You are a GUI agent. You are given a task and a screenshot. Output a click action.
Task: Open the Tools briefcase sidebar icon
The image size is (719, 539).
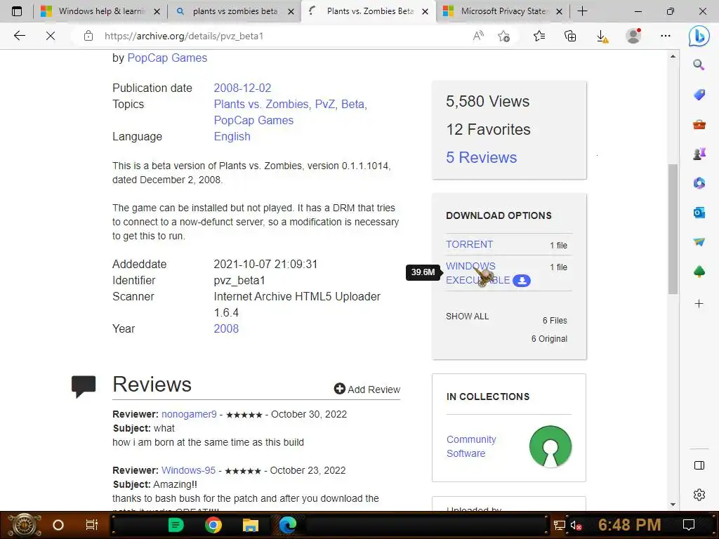(699, 124)
